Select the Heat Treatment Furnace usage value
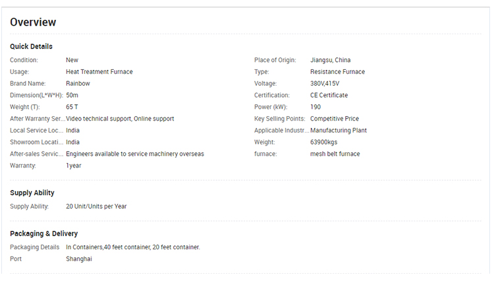The width and height of the screenshot is (494, 281). [99, 72]
